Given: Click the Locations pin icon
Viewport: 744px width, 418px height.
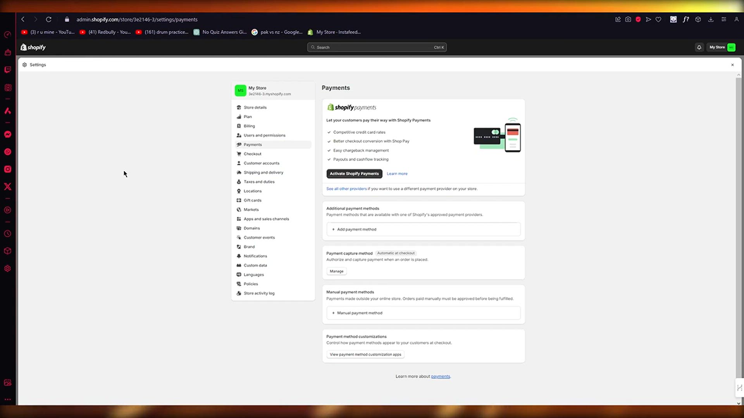Looking at the screenshot, I should [x=239, y=191].
